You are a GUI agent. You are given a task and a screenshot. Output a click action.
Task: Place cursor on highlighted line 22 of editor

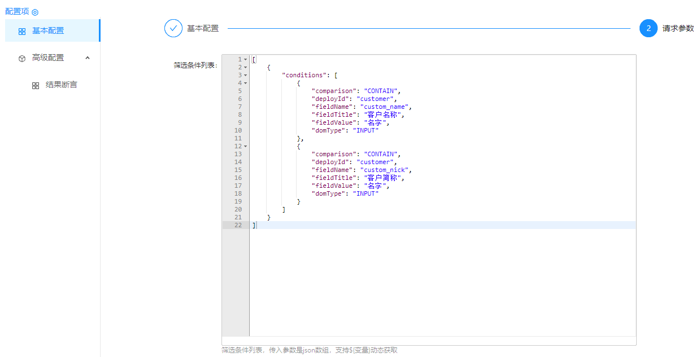[x=395, y=225]
